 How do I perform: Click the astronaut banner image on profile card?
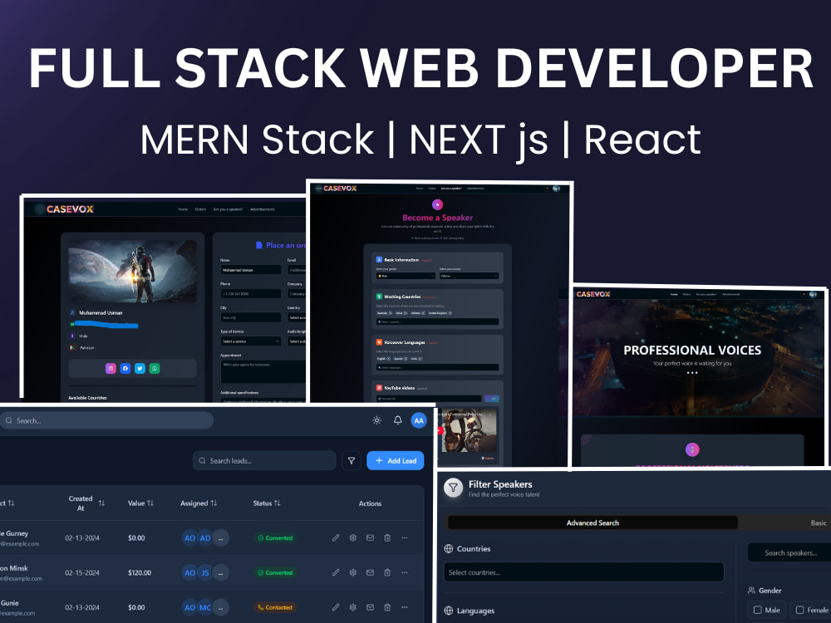(x=132, y=271)
